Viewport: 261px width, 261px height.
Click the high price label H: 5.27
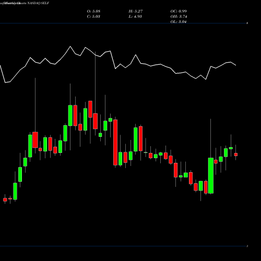136,11
